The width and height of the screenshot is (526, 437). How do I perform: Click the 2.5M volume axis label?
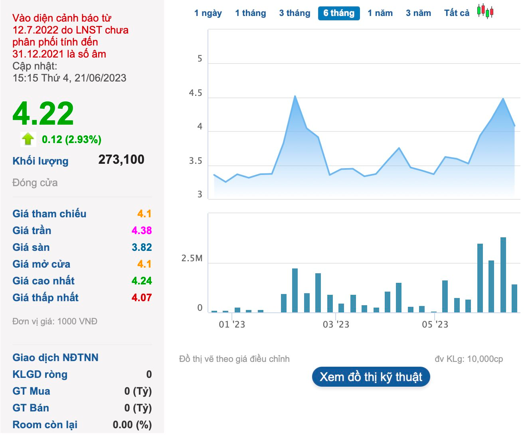[x=192, y=258]
